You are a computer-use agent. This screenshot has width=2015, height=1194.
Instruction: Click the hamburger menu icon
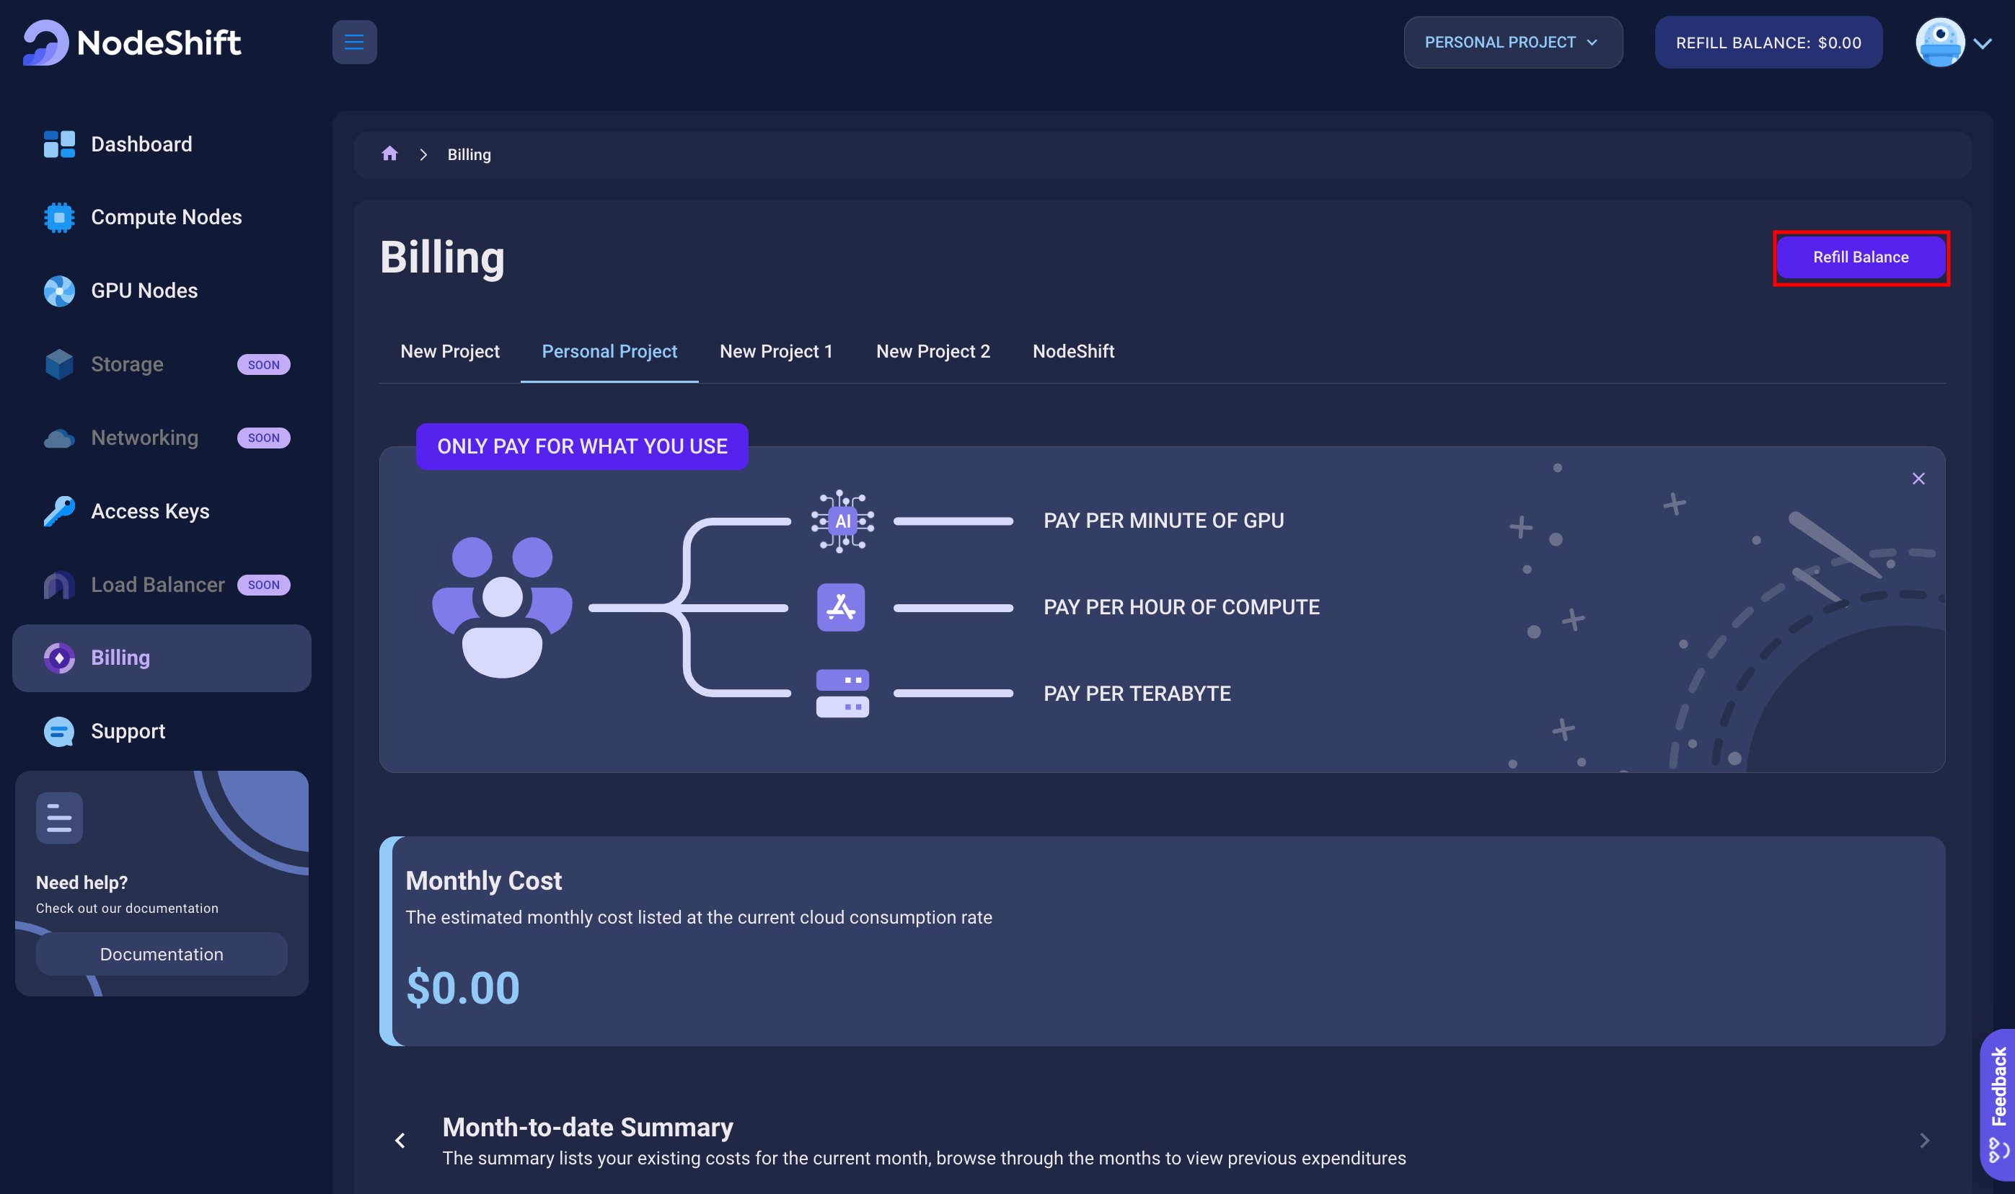coord(353,43)
